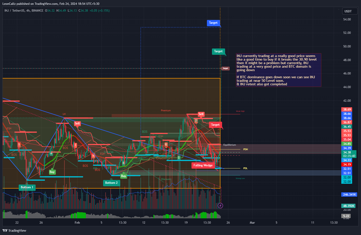Click the close value C34.38
Image resolution: width=361 pixels, height=235 pixels.
pyautogui.click(x=83, y=11)
